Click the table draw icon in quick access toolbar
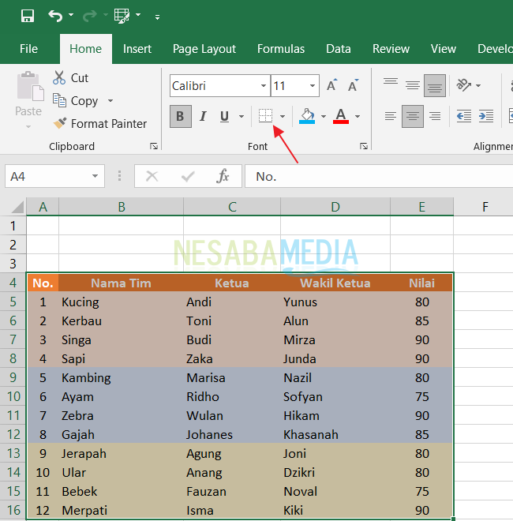The image size is (513, 521). 122,16
